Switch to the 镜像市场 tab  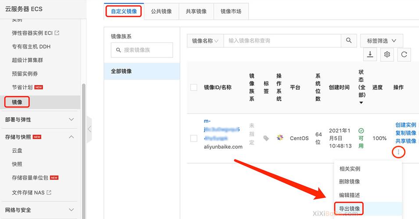click(231, 11)
